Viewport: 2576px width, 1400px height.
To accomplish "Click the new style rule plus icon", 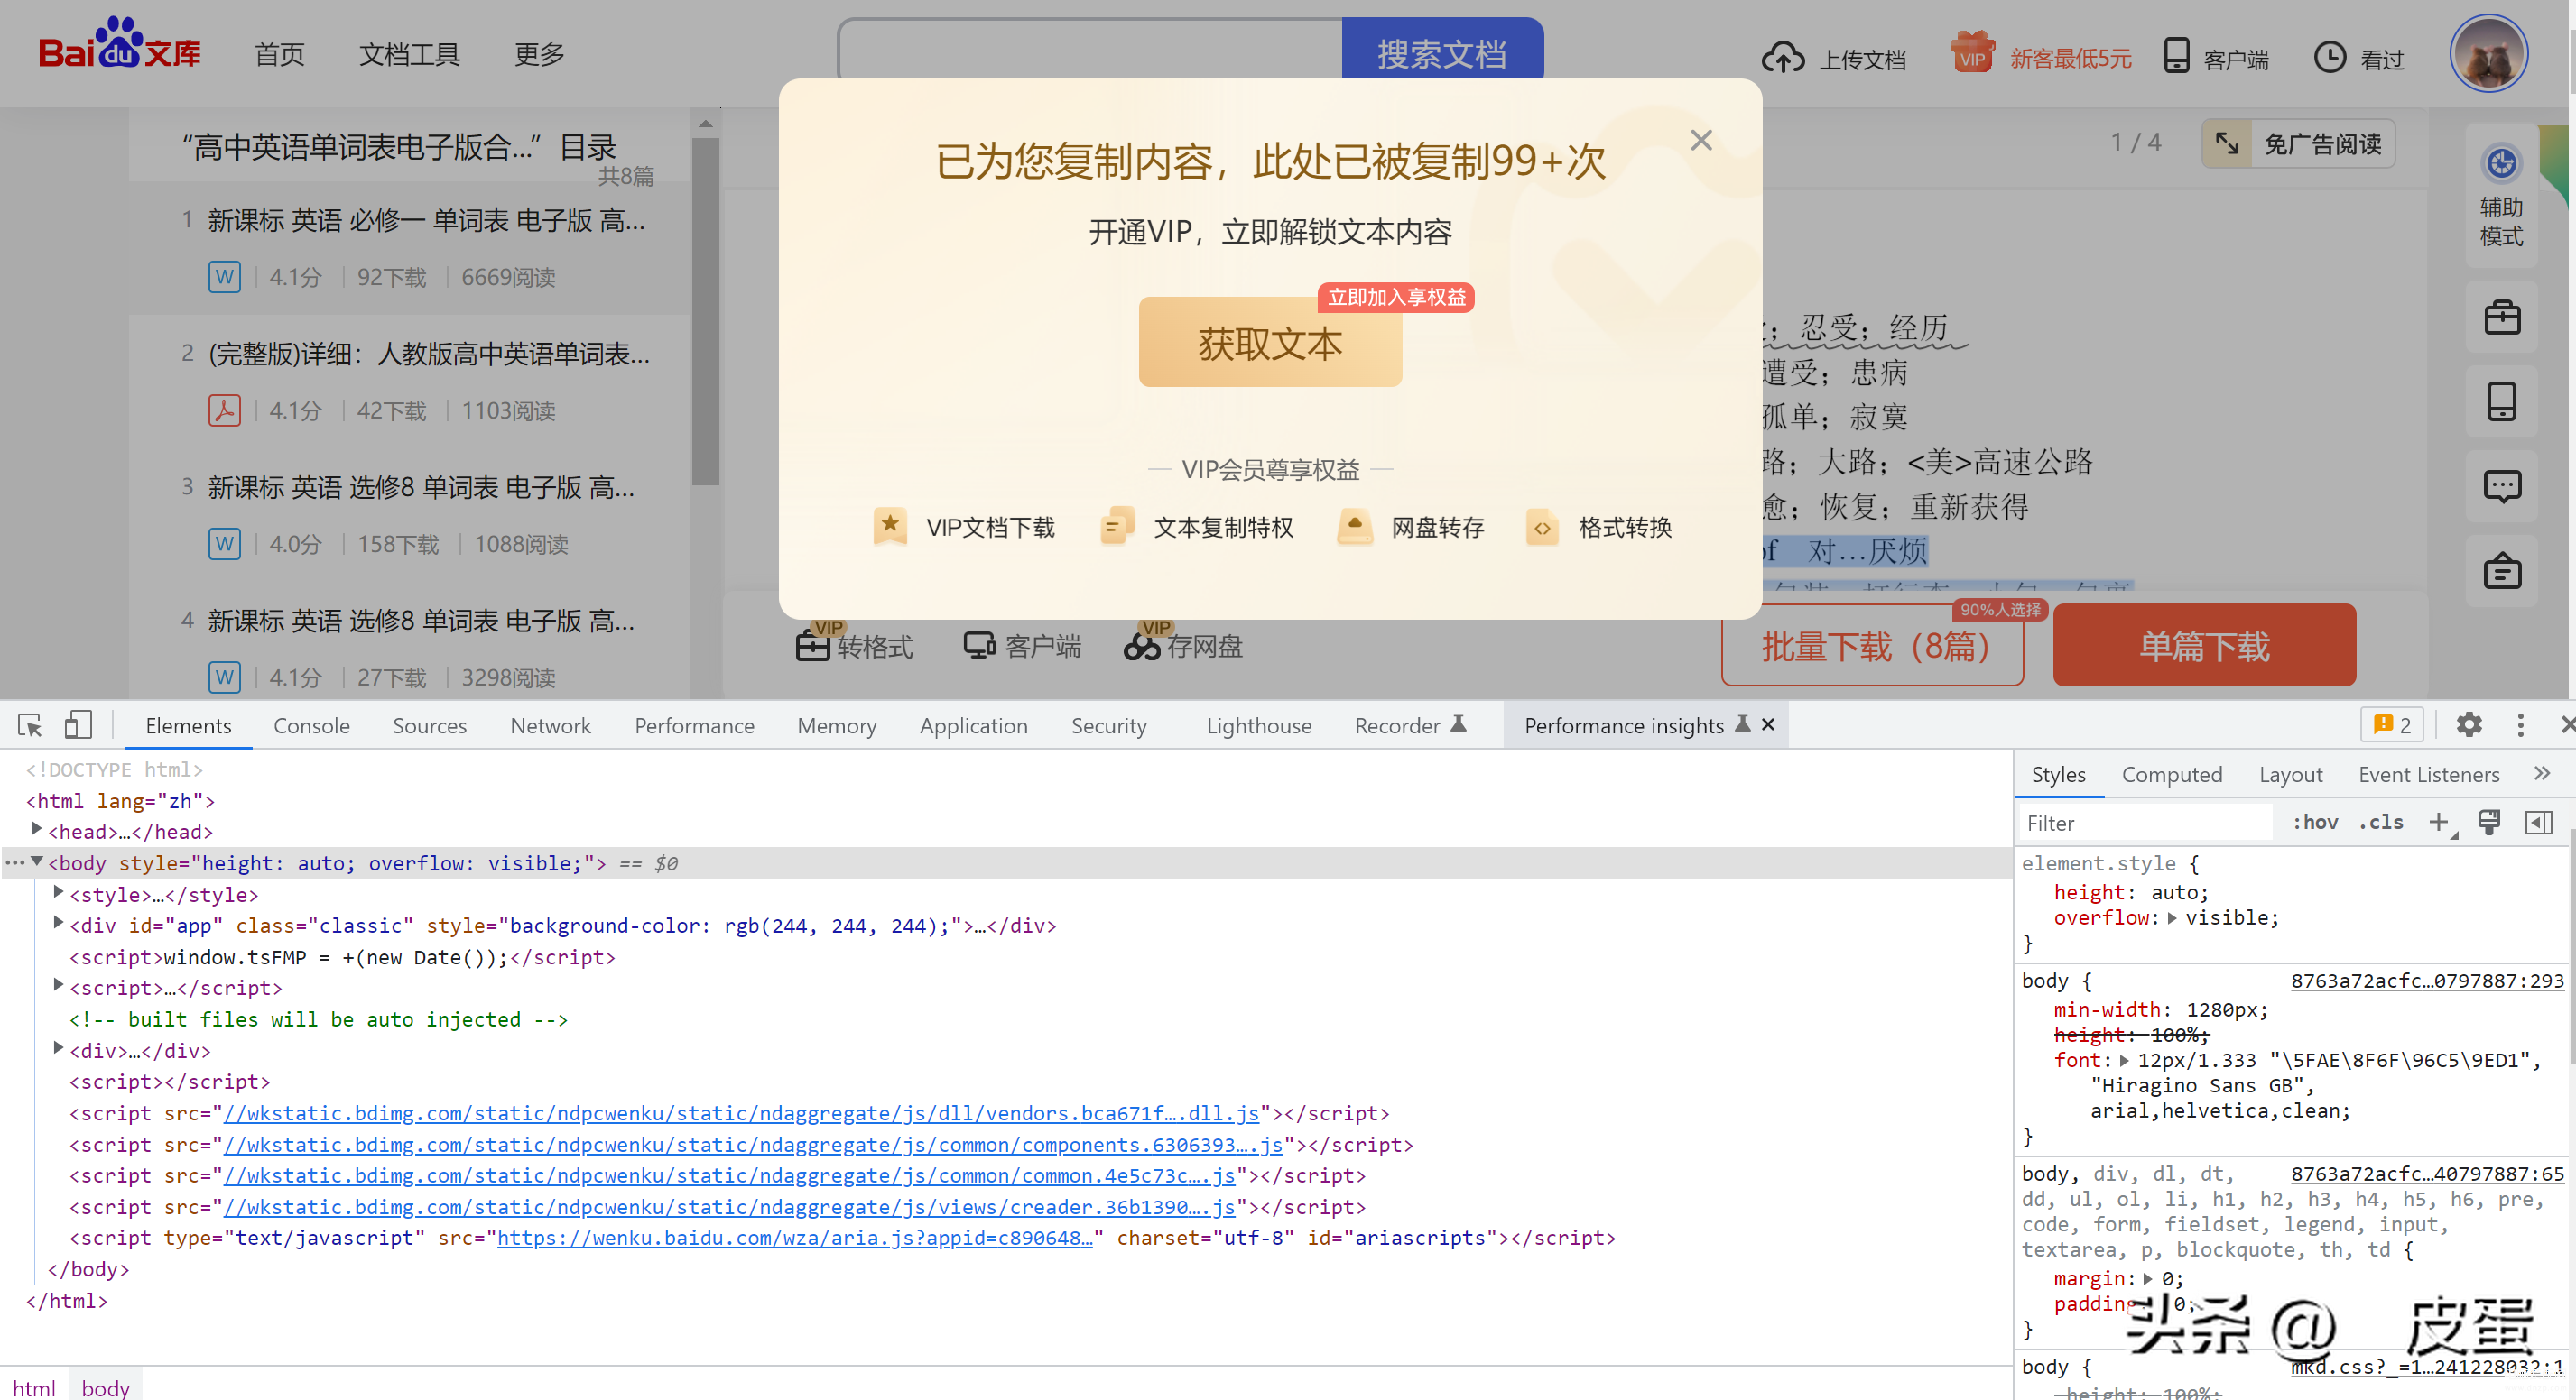I will pyautogui.click(x=2440, y=823).
